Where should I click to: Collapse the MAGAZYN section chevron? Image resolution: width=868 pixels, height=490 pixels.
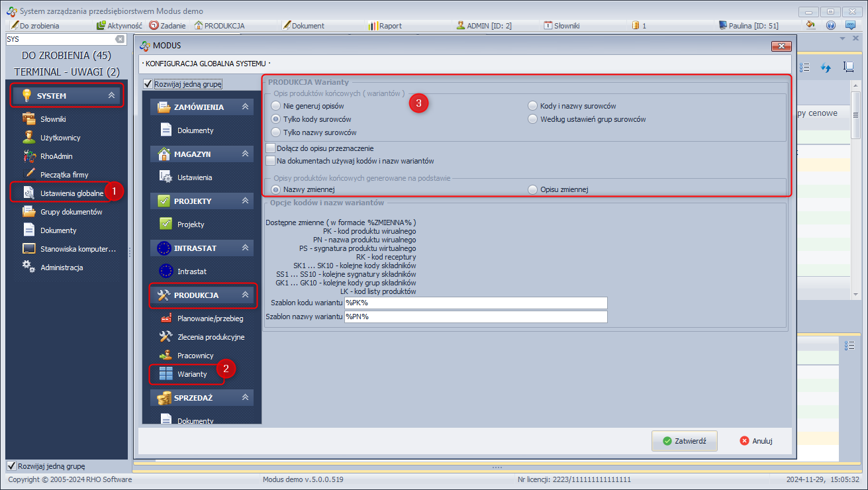(245, 154)
